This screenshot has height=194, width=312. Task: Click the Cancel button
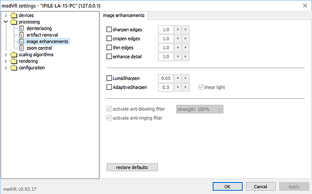click(261, 186)
